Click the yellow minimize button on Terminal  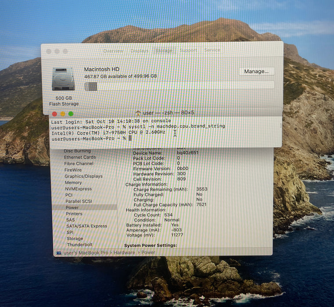[63, 114]
